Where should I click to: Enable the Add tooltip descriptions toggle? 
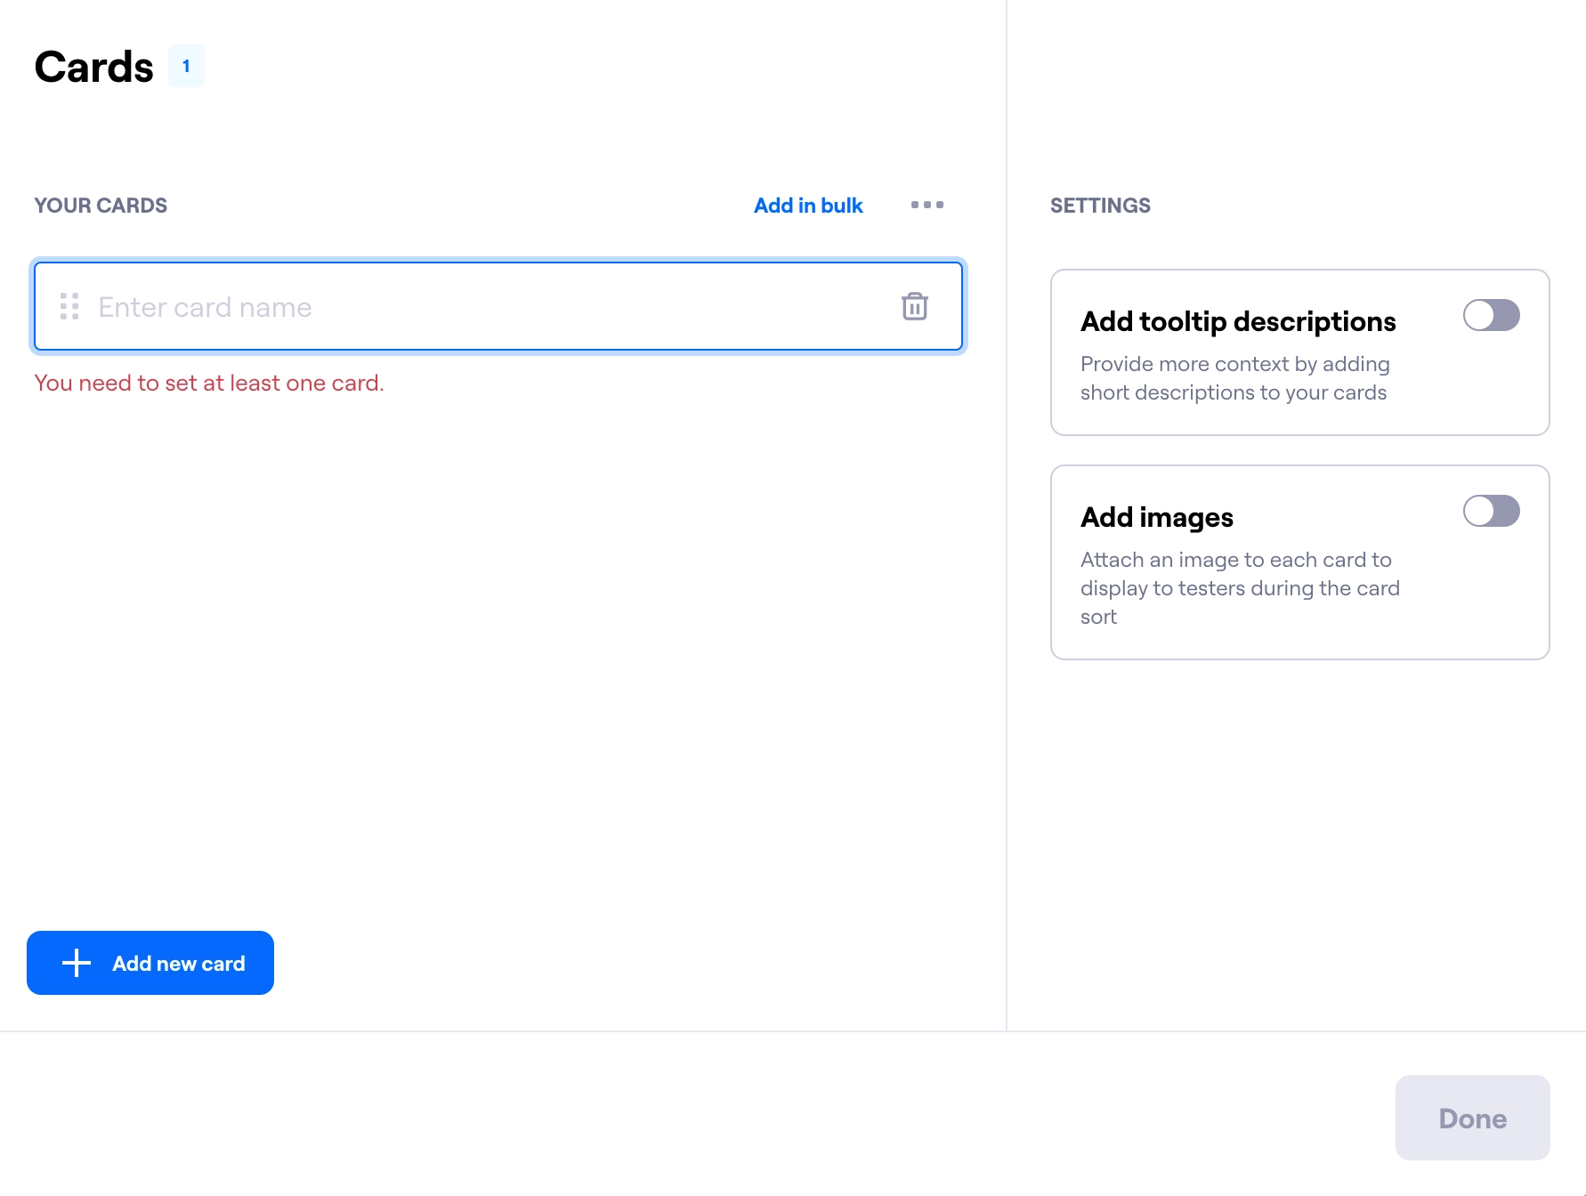tap(1491, 315)
